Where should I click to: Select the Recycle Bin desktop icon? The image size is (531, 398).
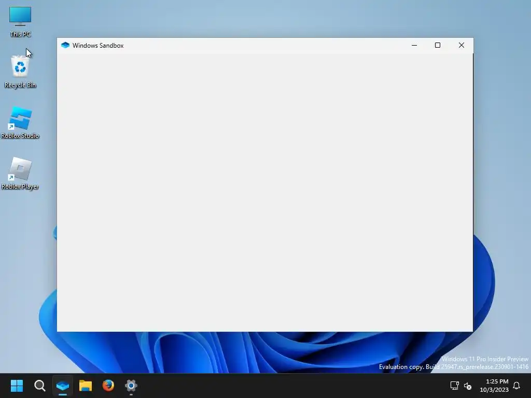click(20, 72)
